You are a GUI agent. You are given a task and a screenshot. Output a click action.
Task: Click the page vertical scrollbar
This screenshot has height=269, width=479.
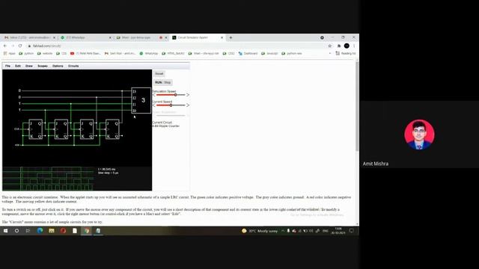point(357,106)
